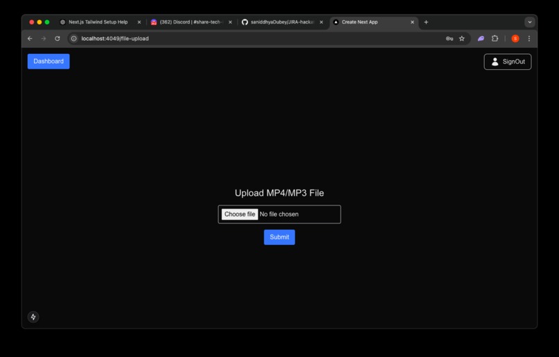The width and height of the screenshot is (559, 357).
Task: Open Chrome three-dot menu
Action: tap(529, 39)
